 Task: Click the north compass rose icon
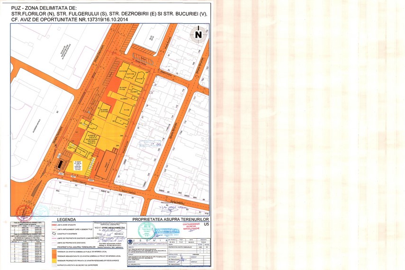pos(198,34)
